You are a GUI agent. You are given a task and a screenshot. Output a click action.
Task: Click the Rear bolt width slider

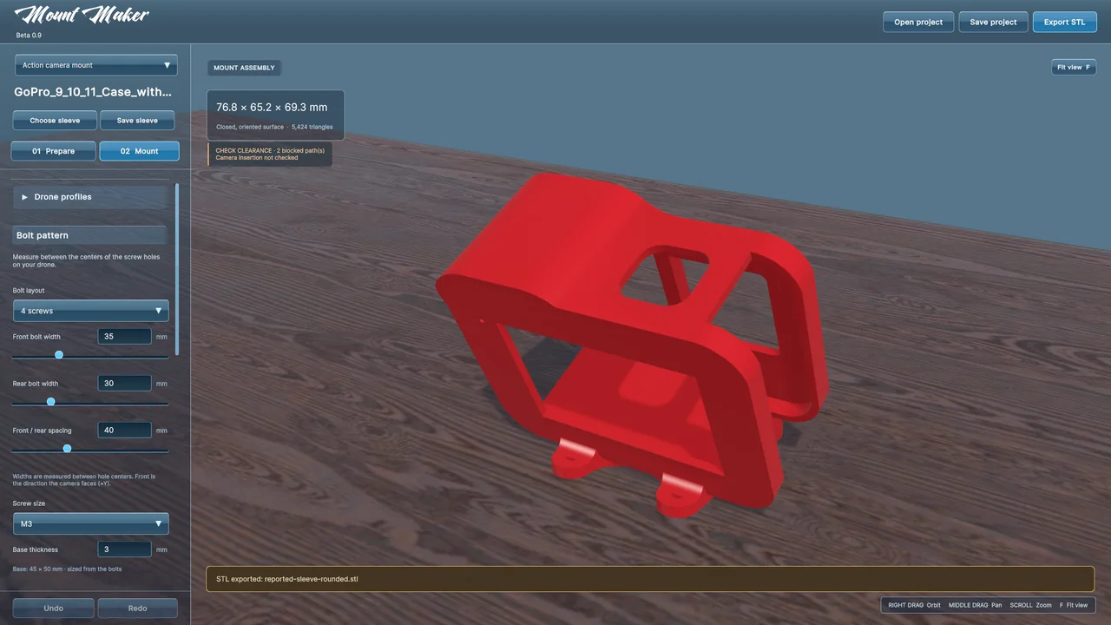click(90, 402)
